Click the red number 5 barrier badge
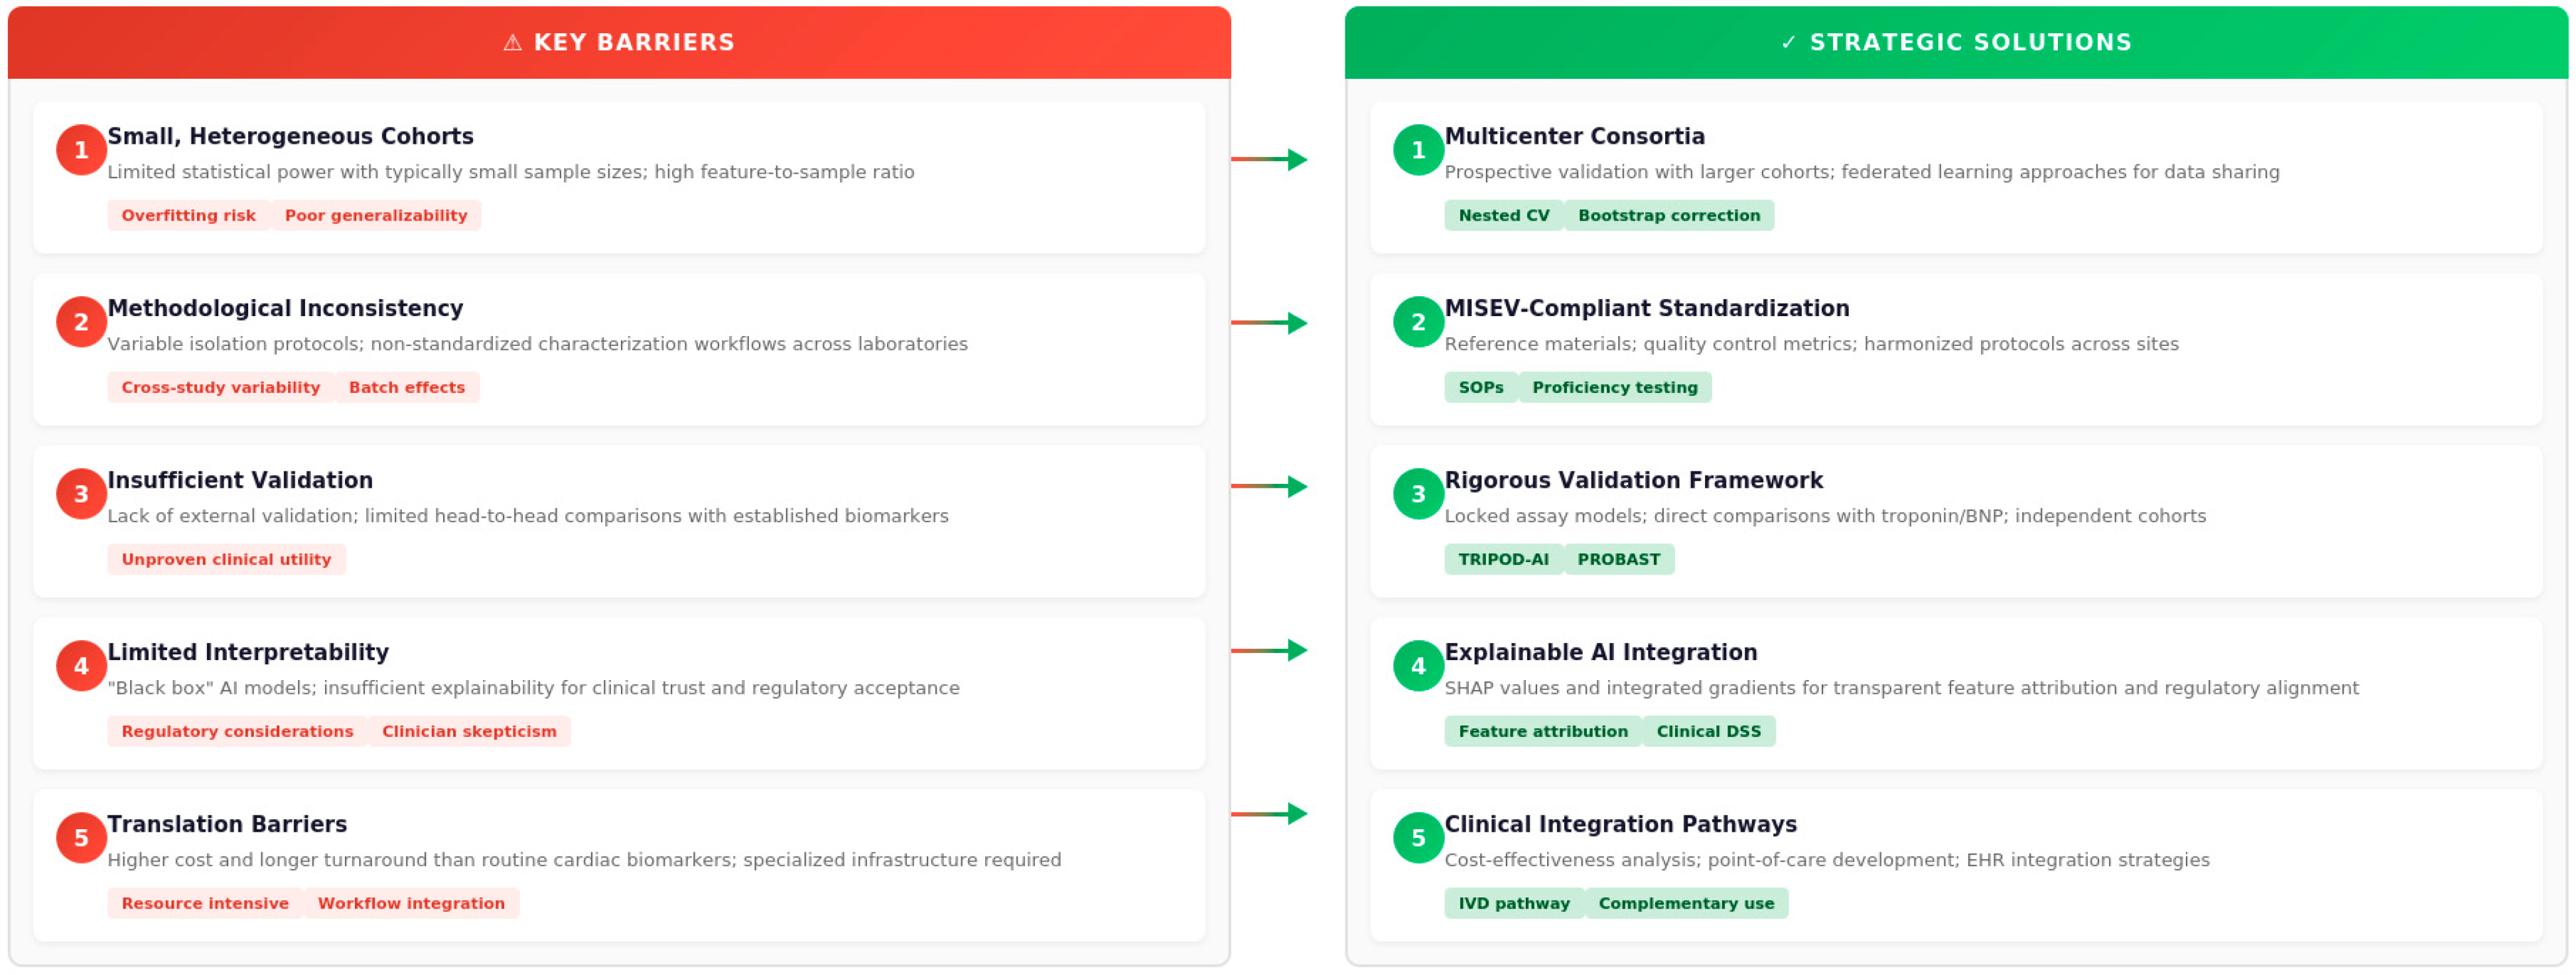This screenshot has width=2576, height=975. click(x=81, y=837)
